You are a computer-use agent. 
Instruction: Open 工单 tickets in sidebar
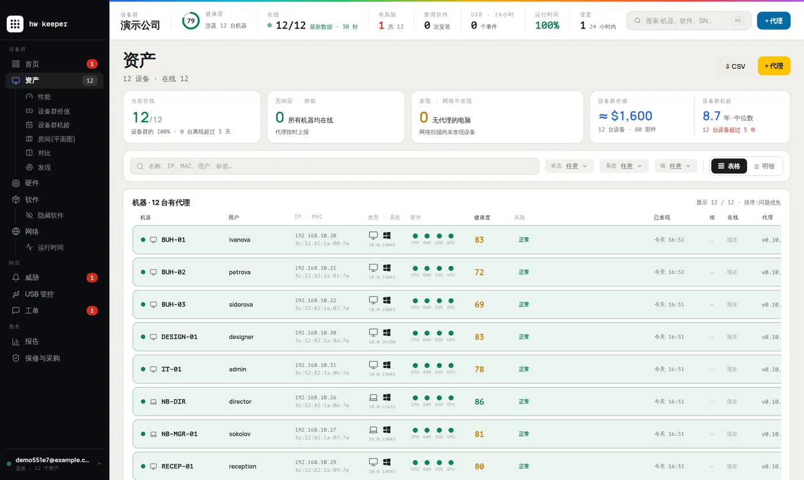(55, 311)
